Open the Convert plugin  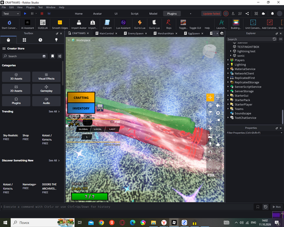107,24
